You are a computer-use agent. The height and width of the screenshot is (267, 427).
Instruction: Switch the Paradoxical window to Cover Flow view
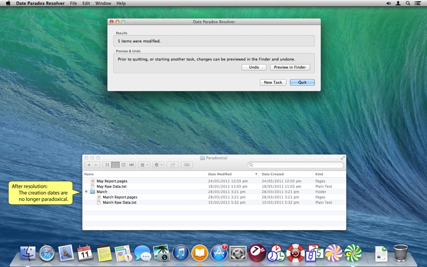point(131,165)
